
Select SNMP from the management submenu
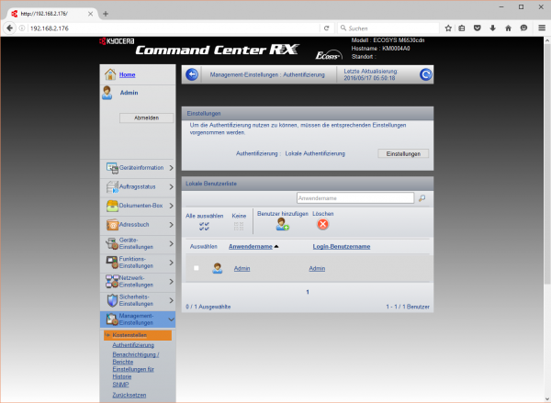click(120, 384)
